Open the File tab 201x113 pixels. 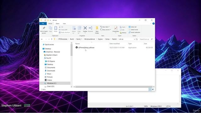pos(43,24)
